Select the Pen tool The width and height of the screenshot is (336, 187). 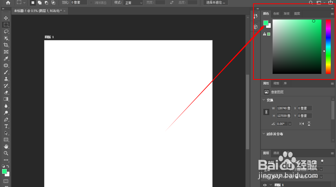6,119
